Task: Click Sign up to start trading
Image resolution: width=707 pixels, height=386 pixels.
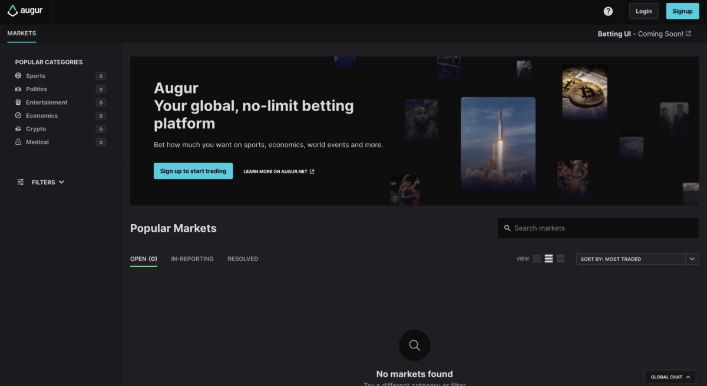Action: pyautogui.click(x=193, y=171)
